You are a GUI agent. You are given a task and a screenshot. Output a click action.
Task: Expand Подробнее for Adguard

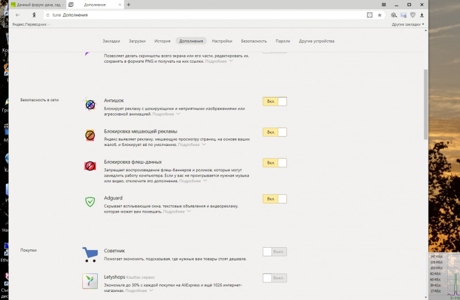click(x=177, y=211)
